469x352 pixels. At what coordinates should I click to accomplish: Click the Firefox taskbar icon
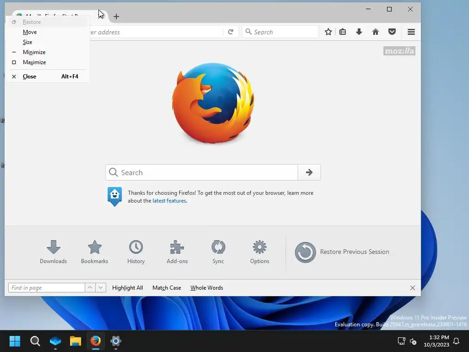[x=95, y=341]
